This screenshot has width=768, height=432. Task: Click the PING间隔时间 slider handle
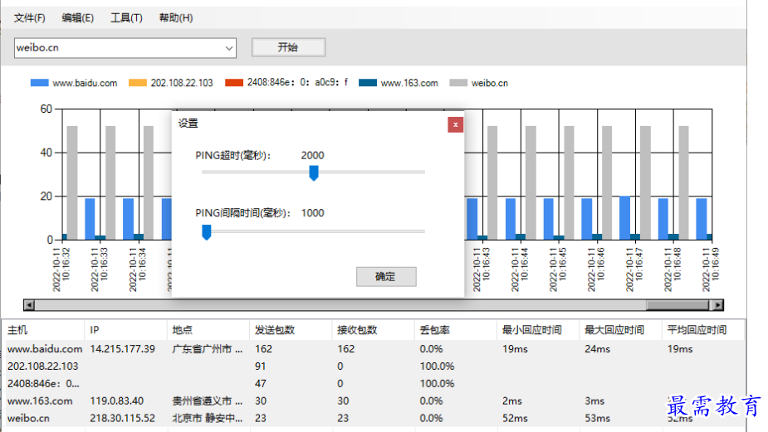[x=207, y=232]
